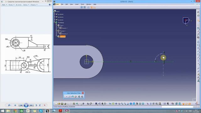Open the Edit menu in CATIA
Screen dimensions: 201x113
(x=67, y=4)
